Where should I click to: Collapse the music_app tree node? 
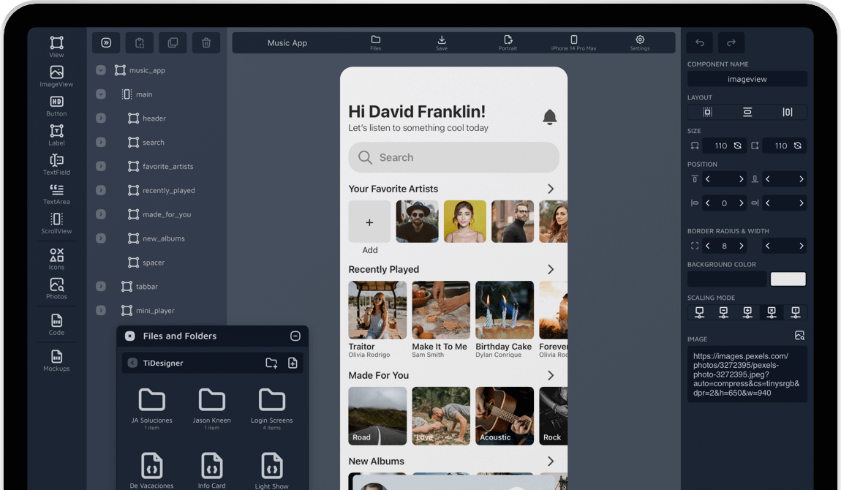101,70
